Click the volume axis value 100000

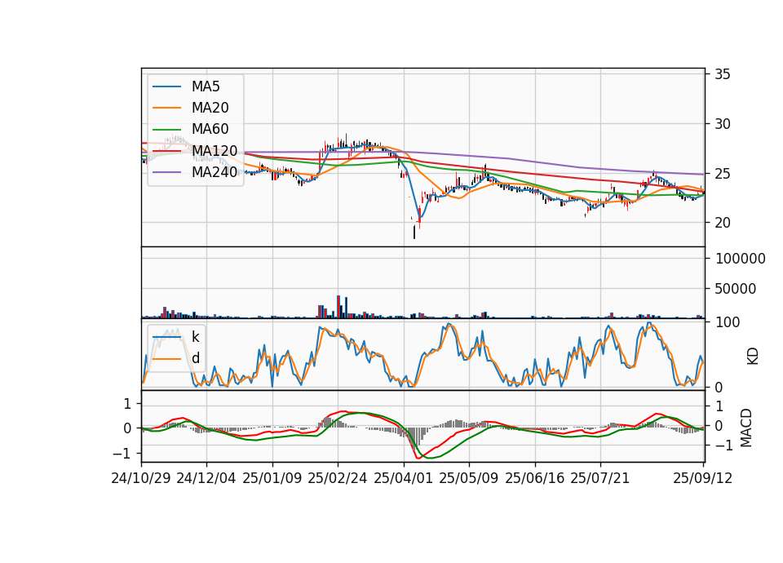(x=741, y=259)
